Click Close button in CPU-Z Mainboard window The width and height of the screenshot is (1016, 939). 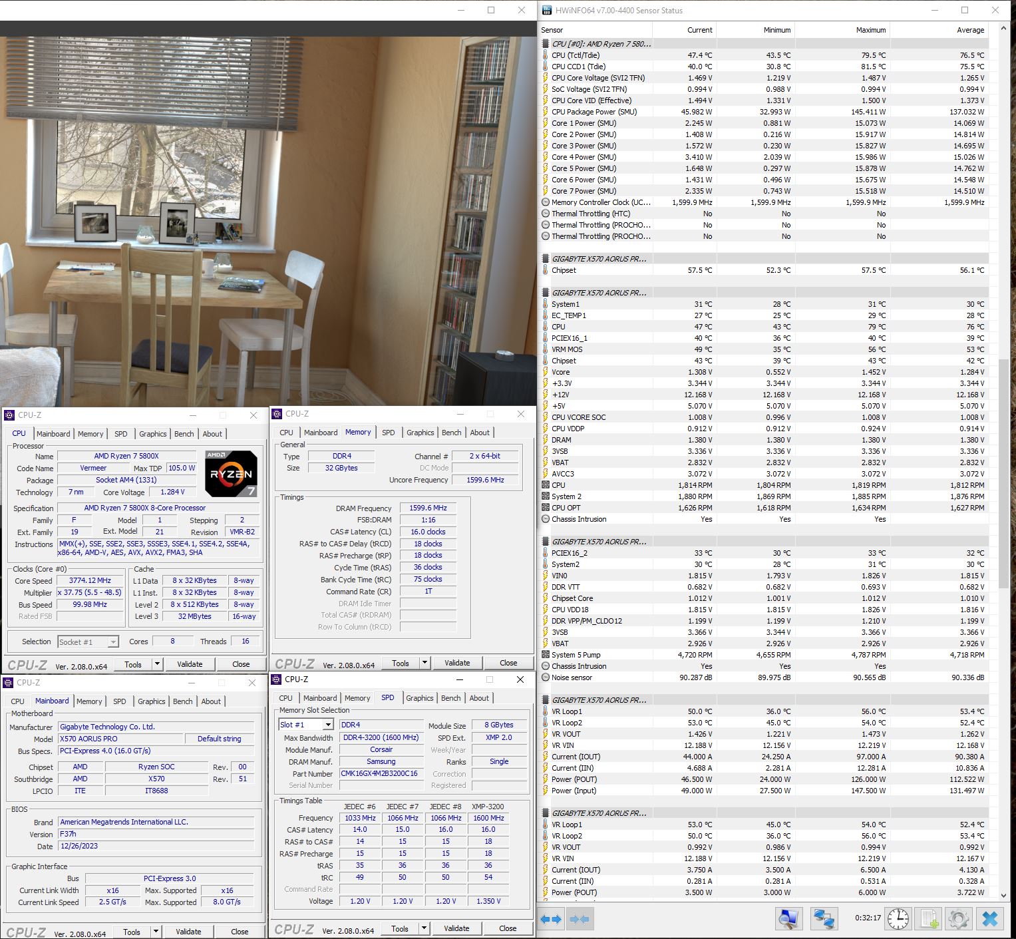240,932
